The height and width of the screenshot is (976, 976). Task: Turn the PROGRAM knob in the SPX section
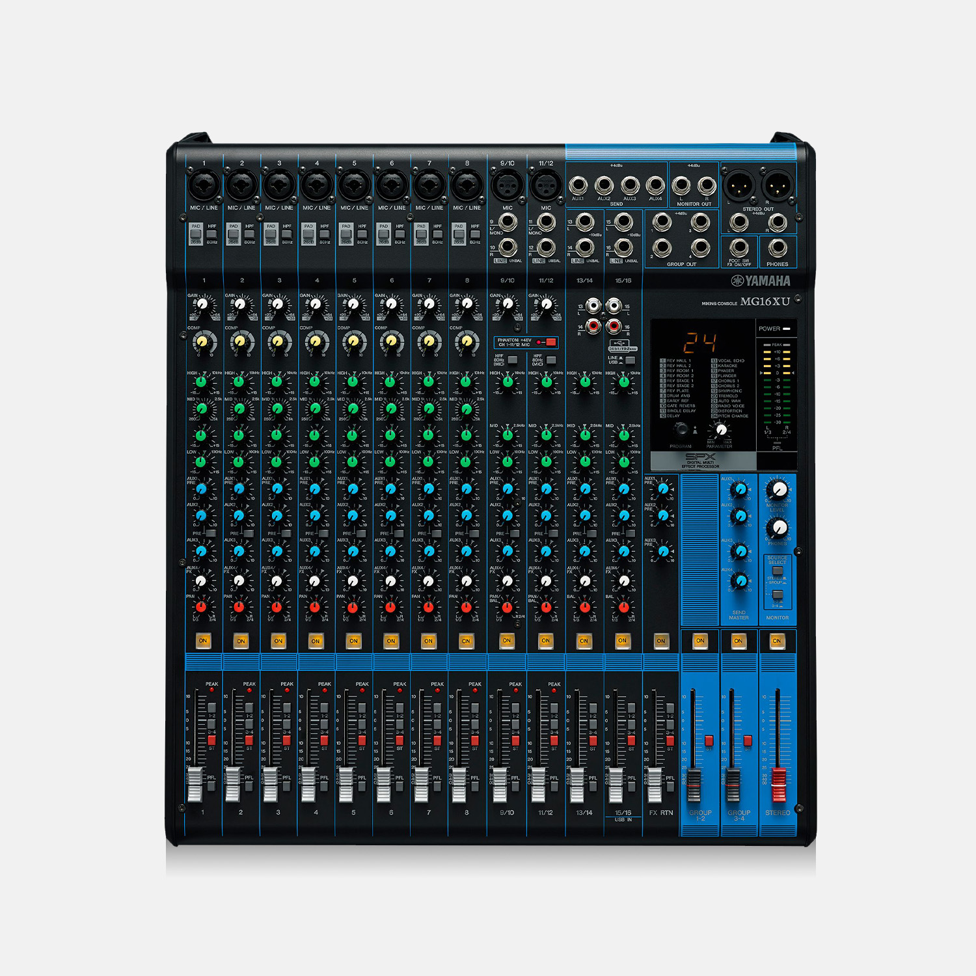click(x=683, y=429)
